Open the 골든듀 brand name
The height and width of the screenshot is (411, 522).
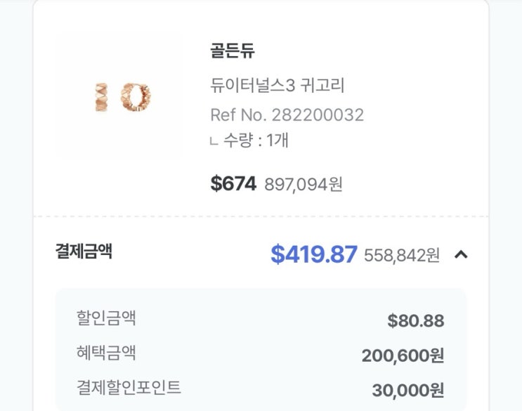pos(232,51)
